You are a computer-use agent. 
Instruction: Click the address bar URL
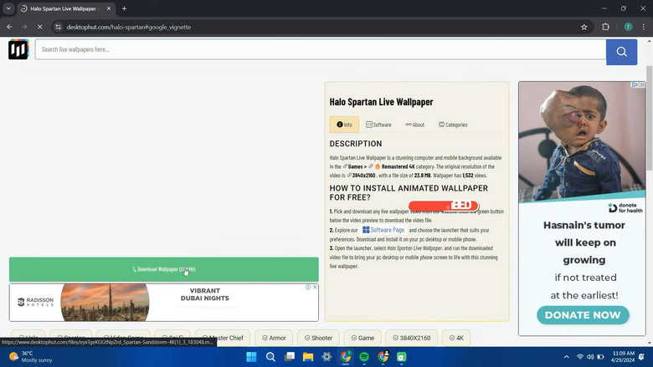tap(129, 27)
